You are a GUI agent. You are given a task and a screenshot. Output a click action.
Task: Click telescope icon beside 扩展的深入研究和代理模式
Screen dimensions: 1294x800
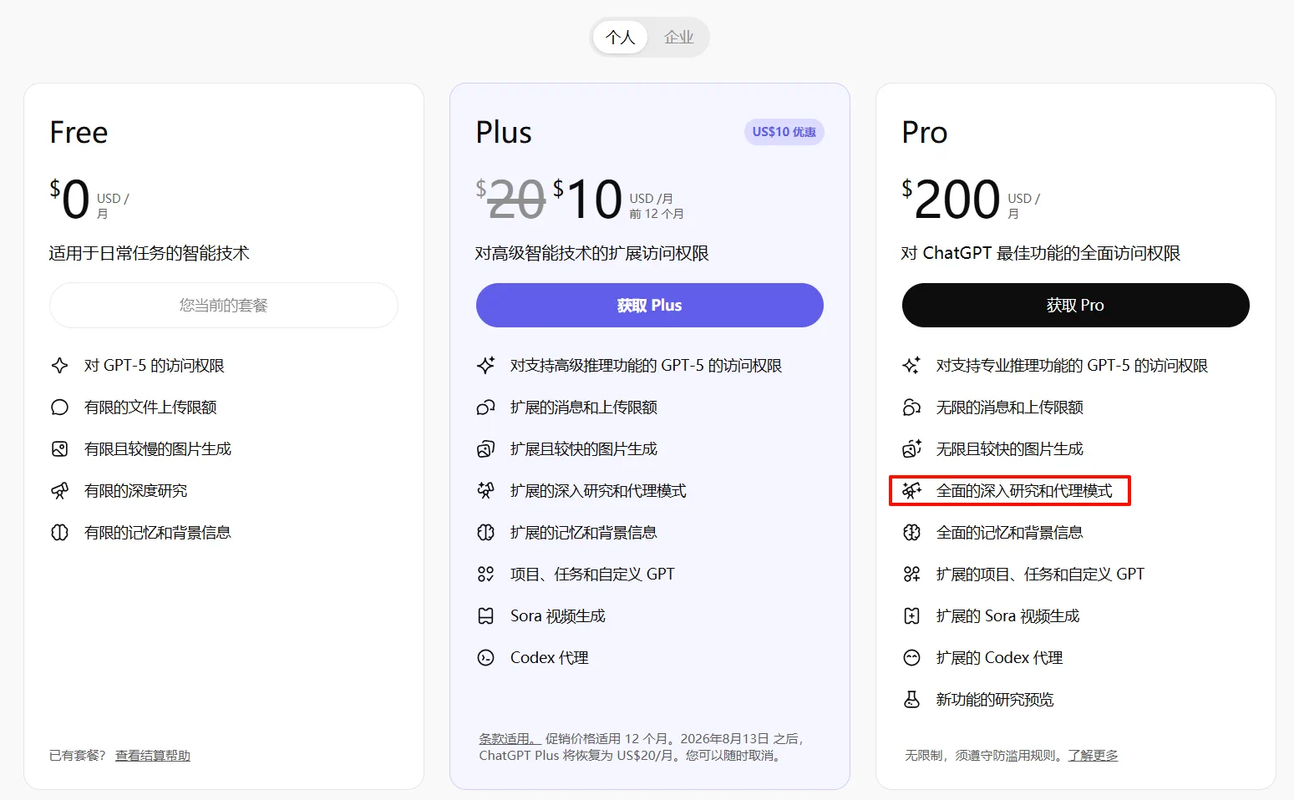tap(486, 491)
